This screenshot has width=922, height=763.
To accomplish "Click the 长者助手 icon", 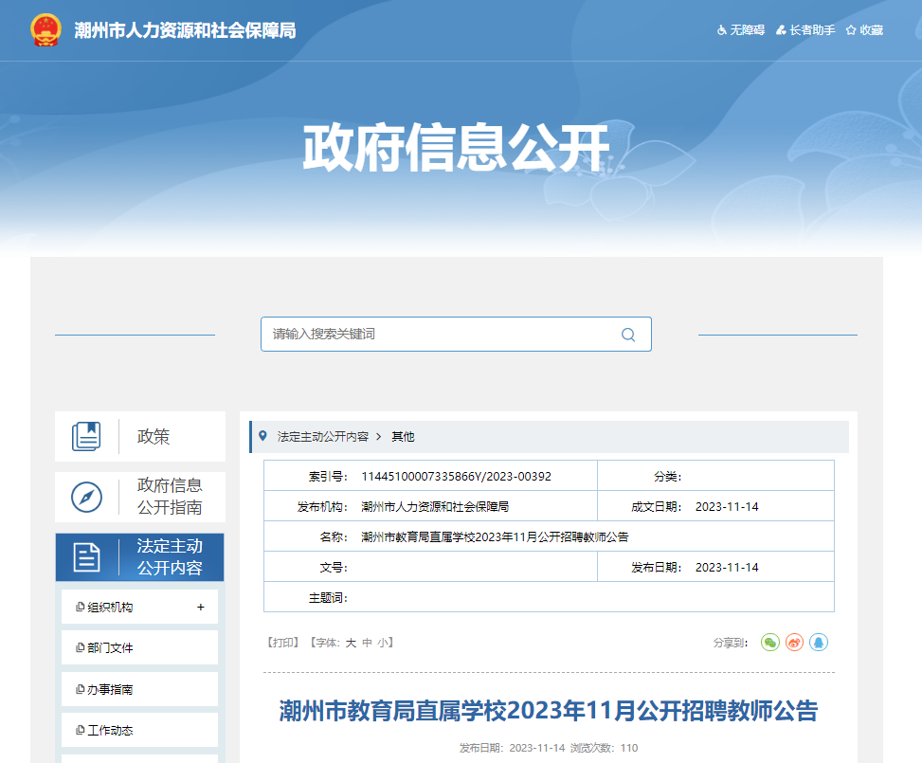I will [x=781, y=30].
